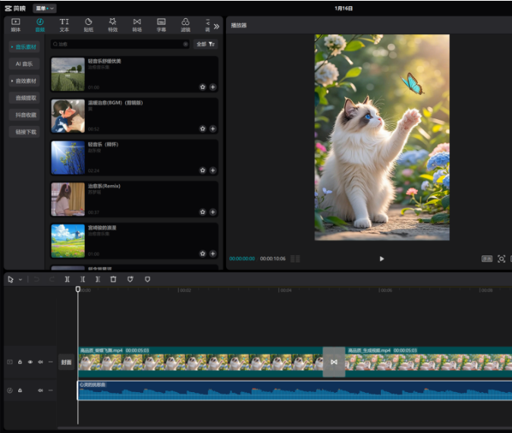Favorite the 温暖治愈(BGM) track with star icon
512x433 pixels.
tap(203, 129)
